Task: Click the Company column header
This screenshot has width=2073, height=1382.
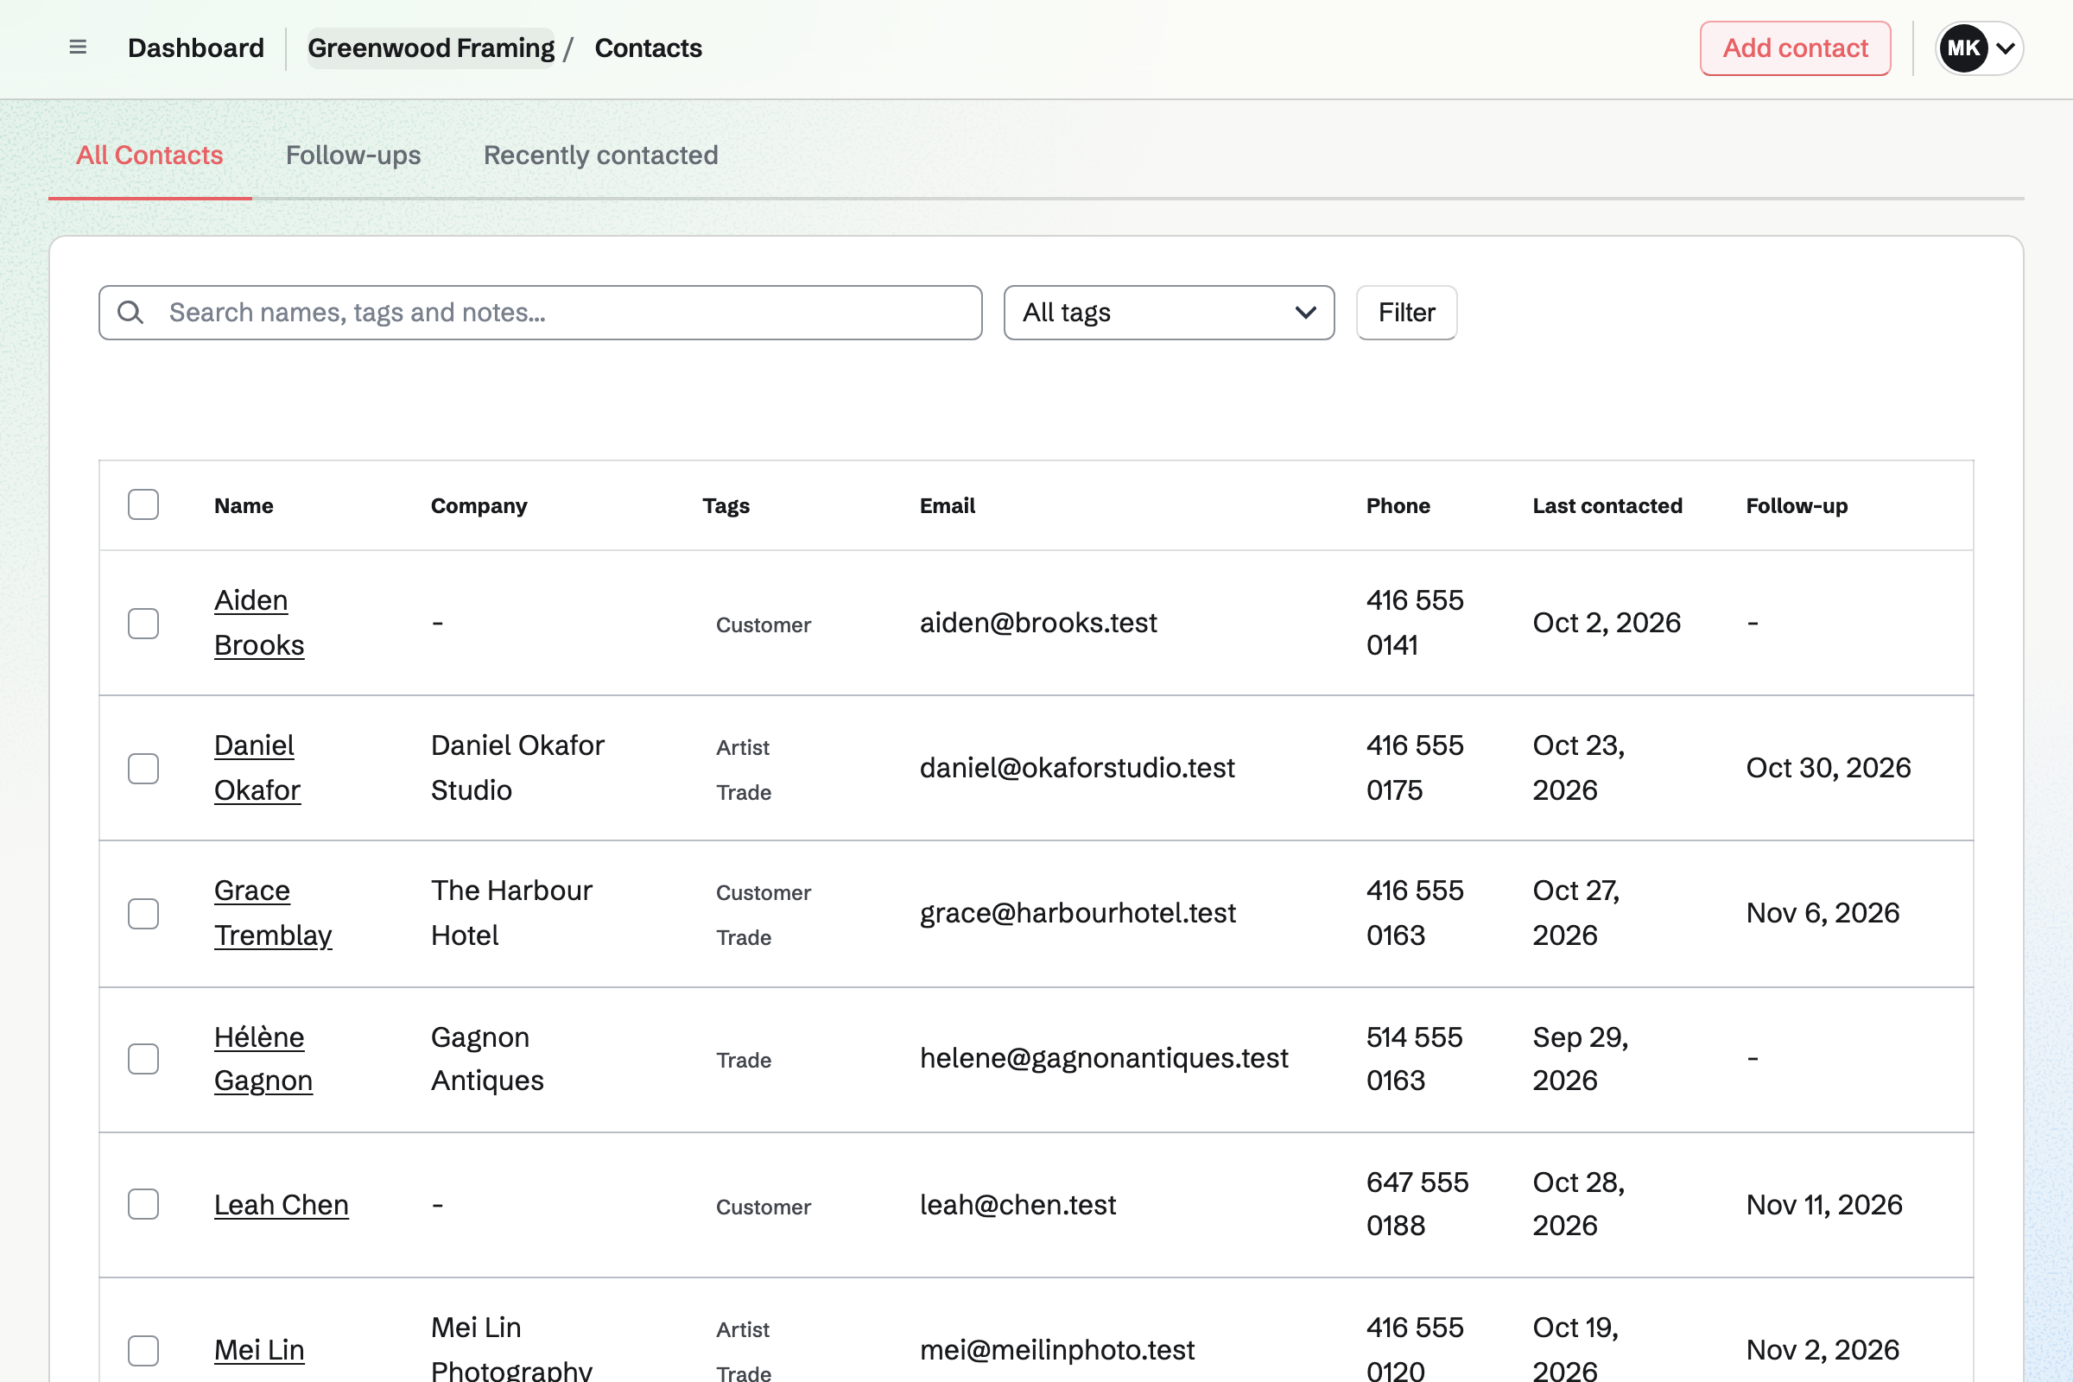Action: (479, 505)
